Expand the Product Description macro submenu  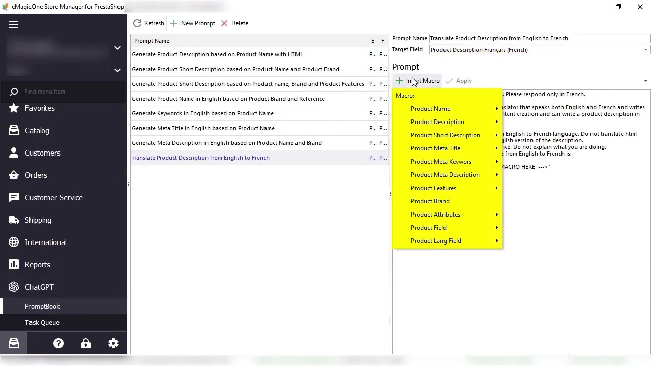(x=448, y=122)
